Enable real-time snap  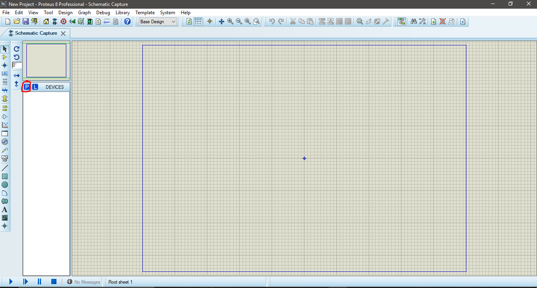210,21
